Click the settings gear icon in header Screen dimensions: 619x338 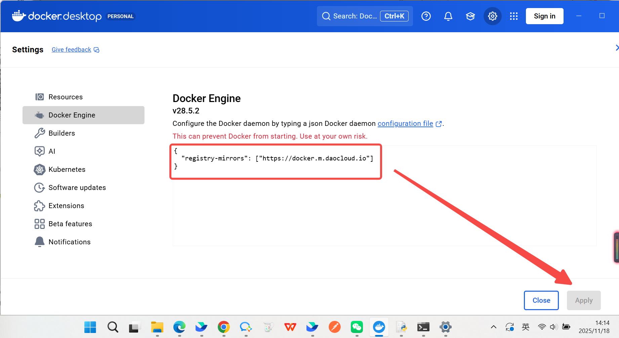[493, 16]
